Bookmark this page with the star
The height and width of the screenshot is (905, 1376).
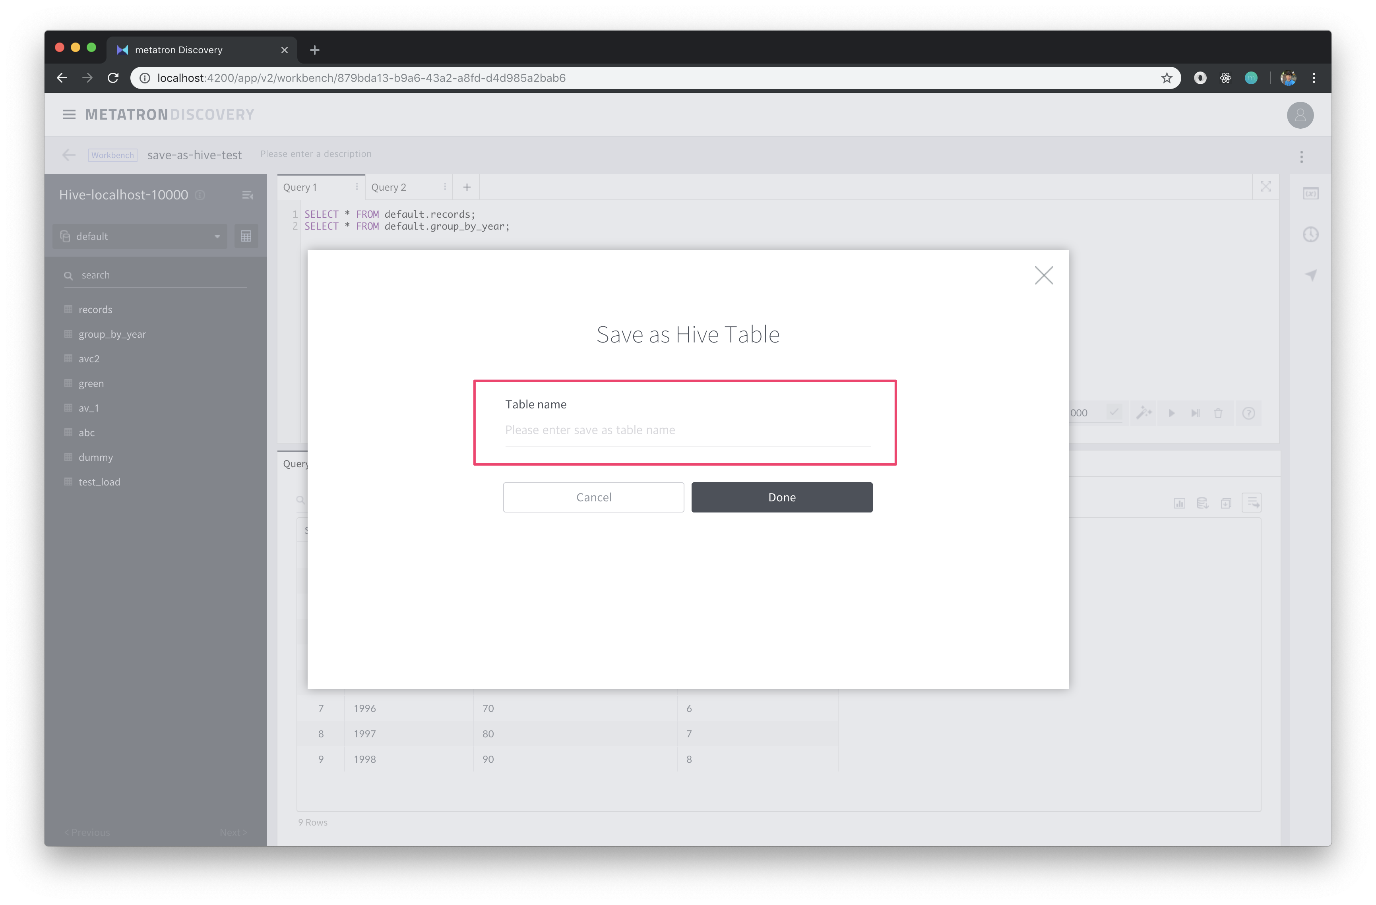click(1166, 78)
